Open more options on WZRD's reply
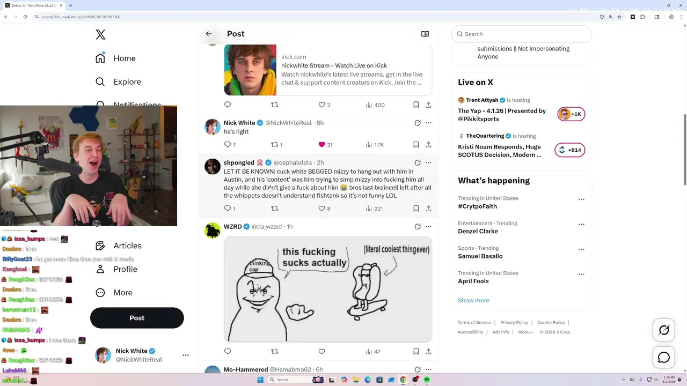Viewport: 687px width, 386px height. pyautogui.click(x=428, y=227)
